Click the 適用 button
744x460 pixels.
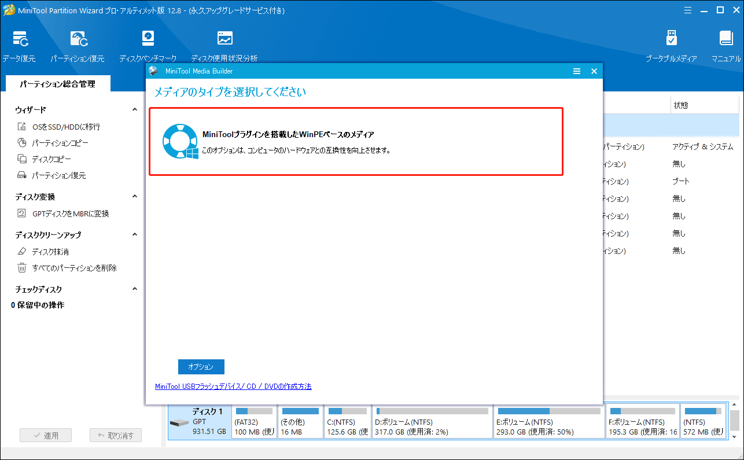click(46, 436)
